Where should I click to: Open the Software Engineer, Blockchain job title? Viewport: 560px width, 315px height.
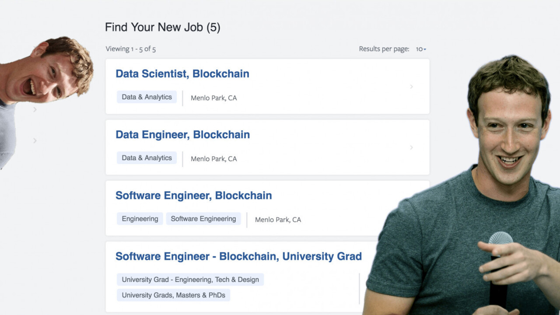point(193,195)
